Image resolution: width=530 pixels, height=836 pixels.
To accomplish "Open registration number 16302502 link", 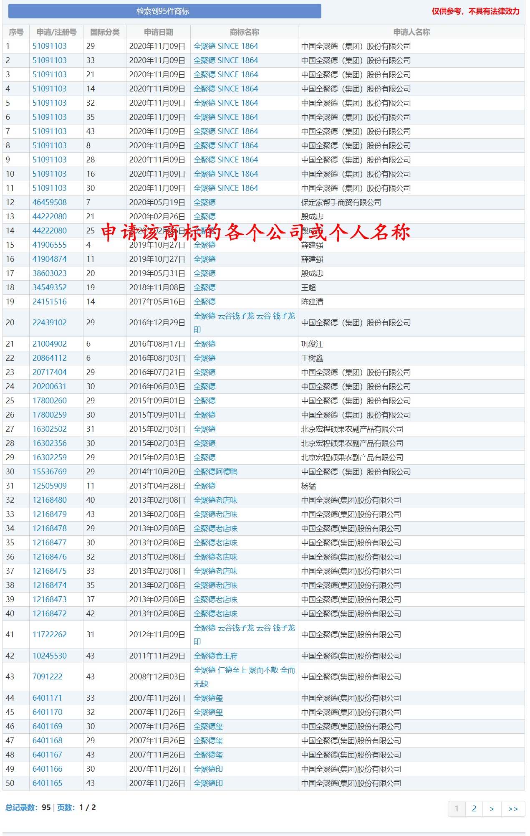I will pyautogui.click(x=50, y=429).
